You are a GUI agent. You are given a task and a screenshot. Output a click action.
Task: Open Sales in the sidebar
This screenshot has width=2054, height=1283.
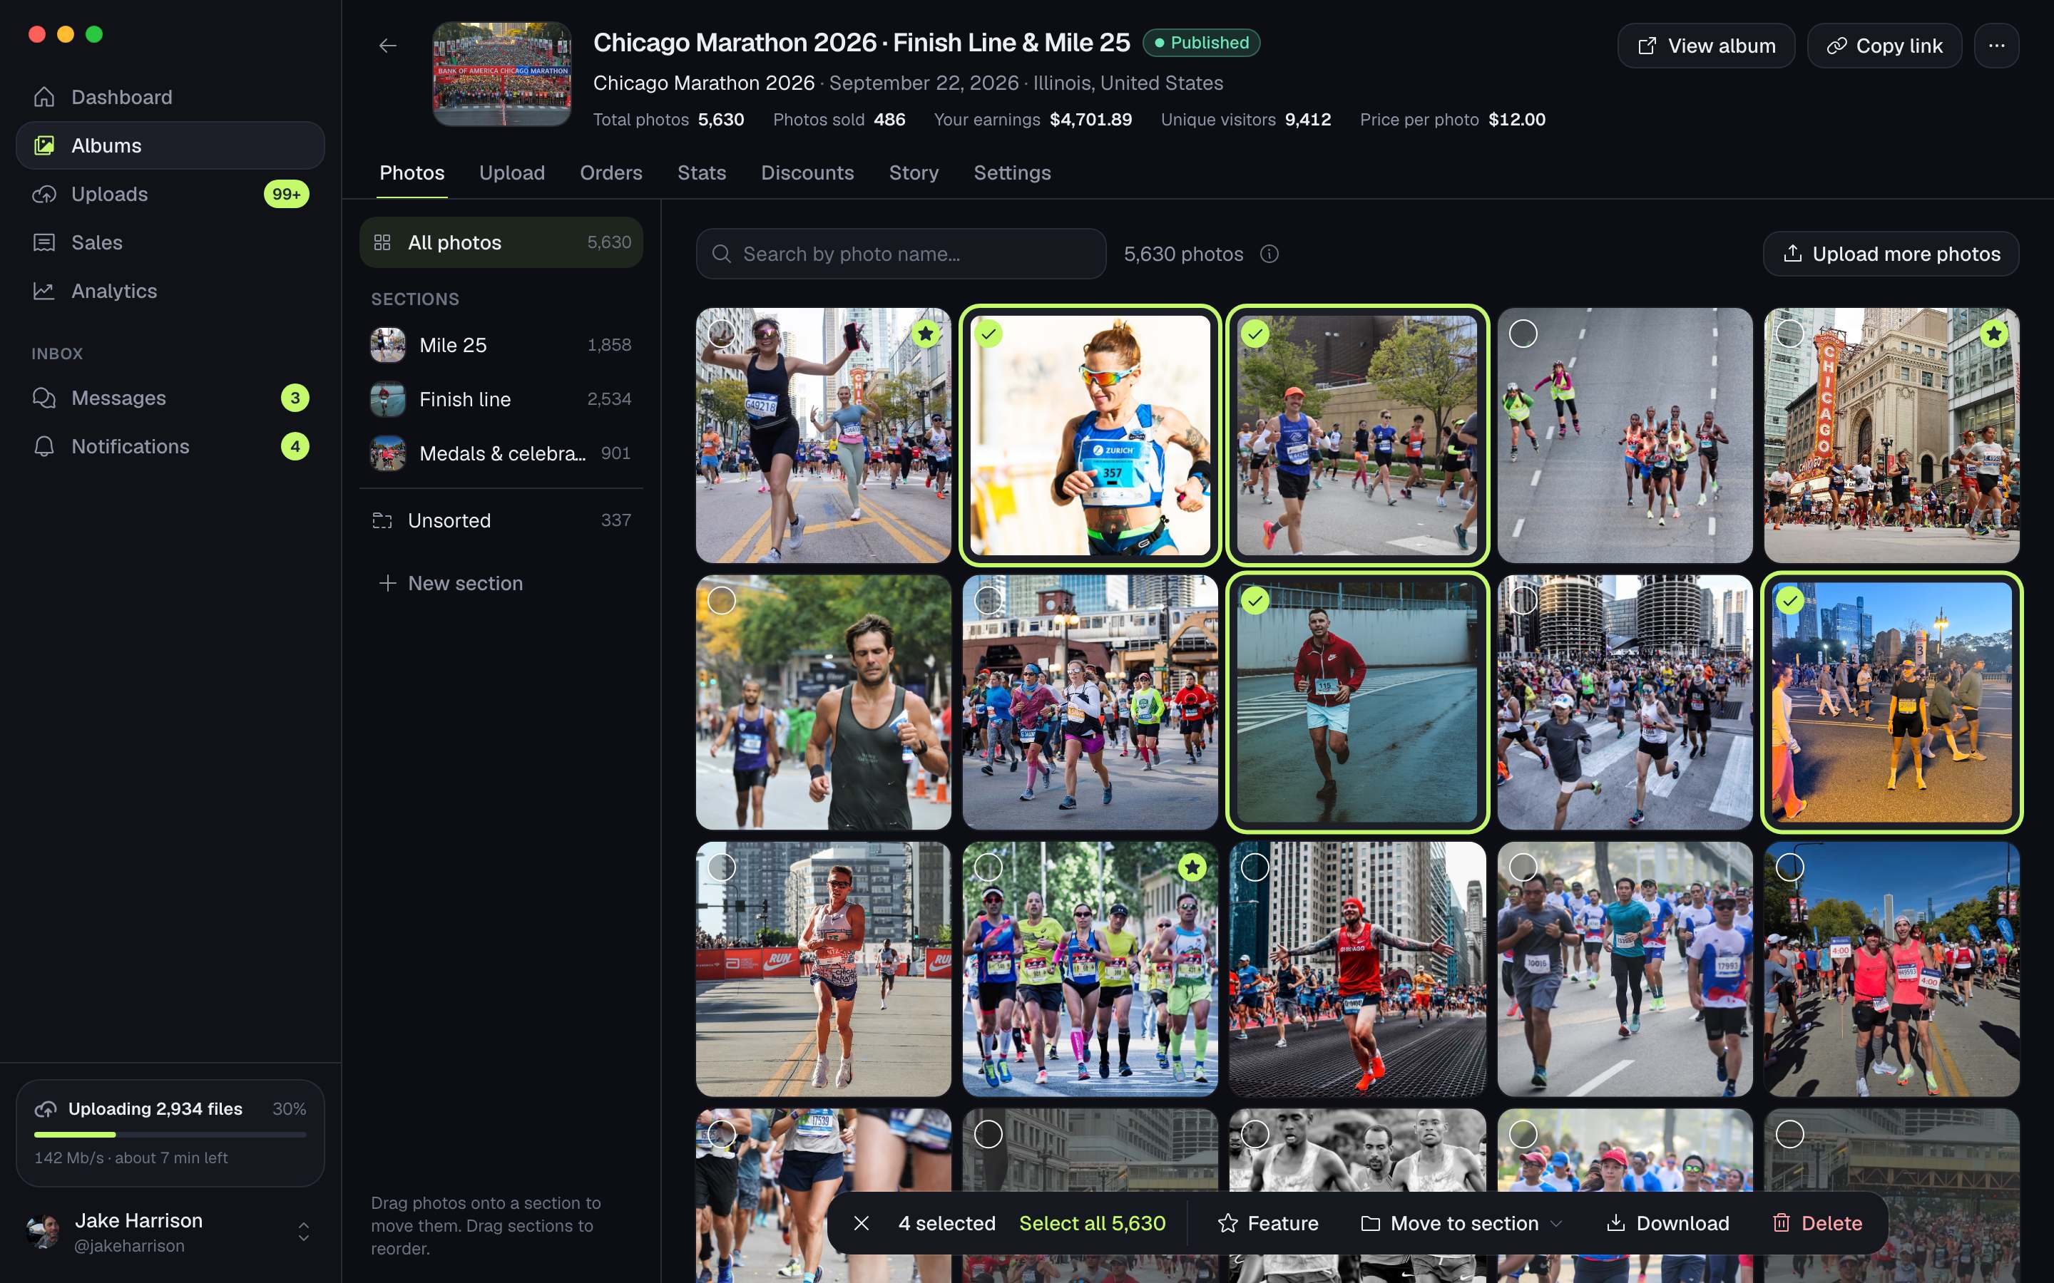[170, 242]
